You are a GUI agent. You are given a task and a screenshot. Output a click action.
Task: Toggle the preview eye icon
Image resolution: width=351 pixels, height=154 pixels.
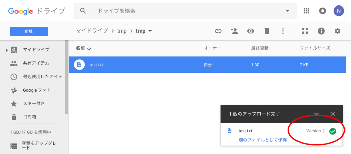[x=251, y=31]
